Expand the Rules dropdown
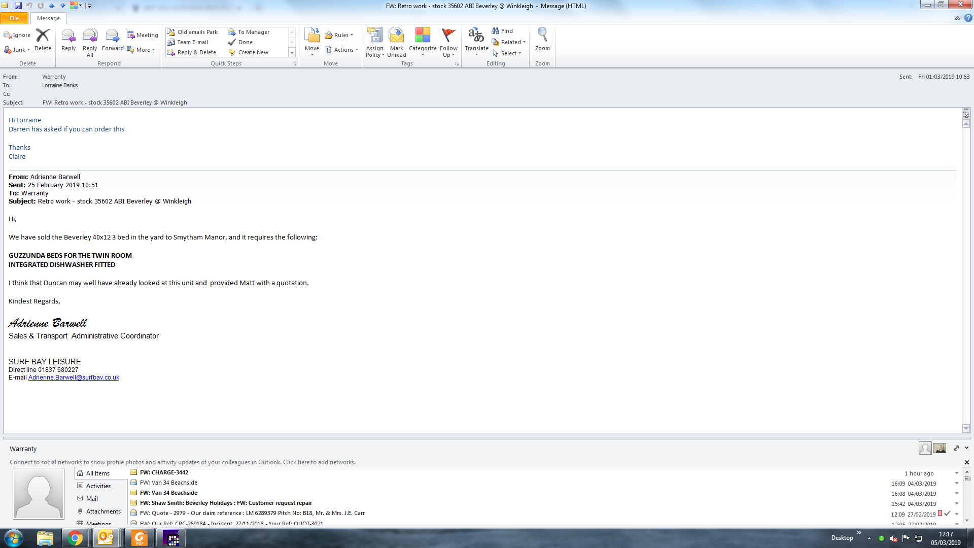 [341, 35]
